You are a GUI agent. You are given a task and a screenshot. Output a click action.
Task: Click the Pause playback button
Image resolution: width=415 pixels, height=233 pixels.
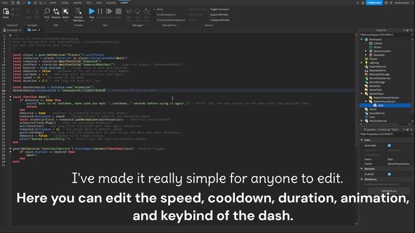100,11
